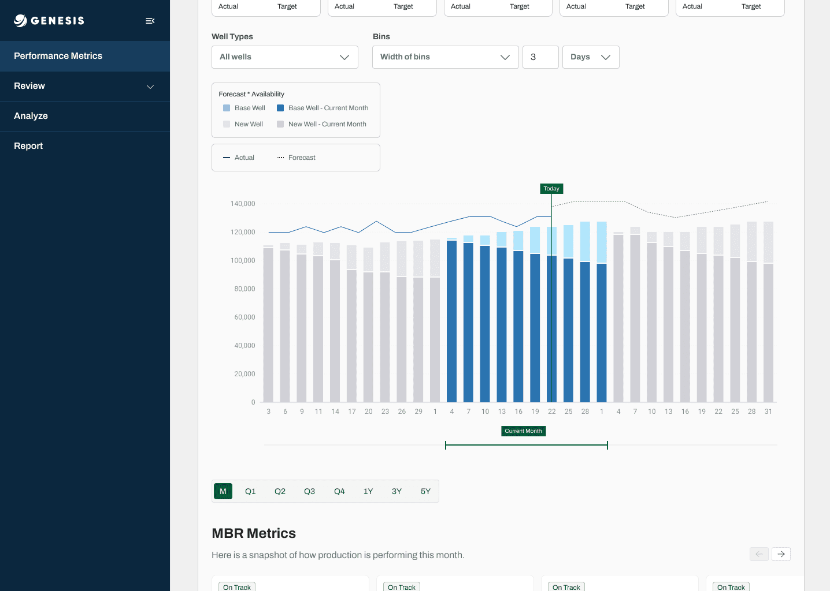The height and width of the screenshot is (591, 830).
Task: Click the Genesis logo
Action: click(x=49, y=21)
